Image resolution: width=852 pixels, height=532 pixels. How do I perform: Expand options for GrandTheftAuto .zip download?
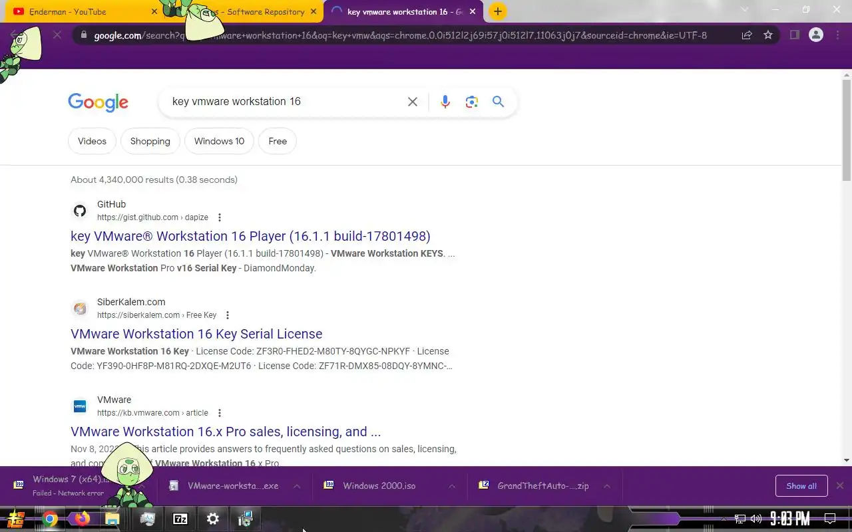click(x=607, y=486)
